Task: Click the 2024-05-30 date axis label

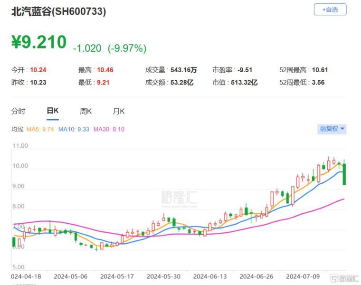Action: click(163, 276)
